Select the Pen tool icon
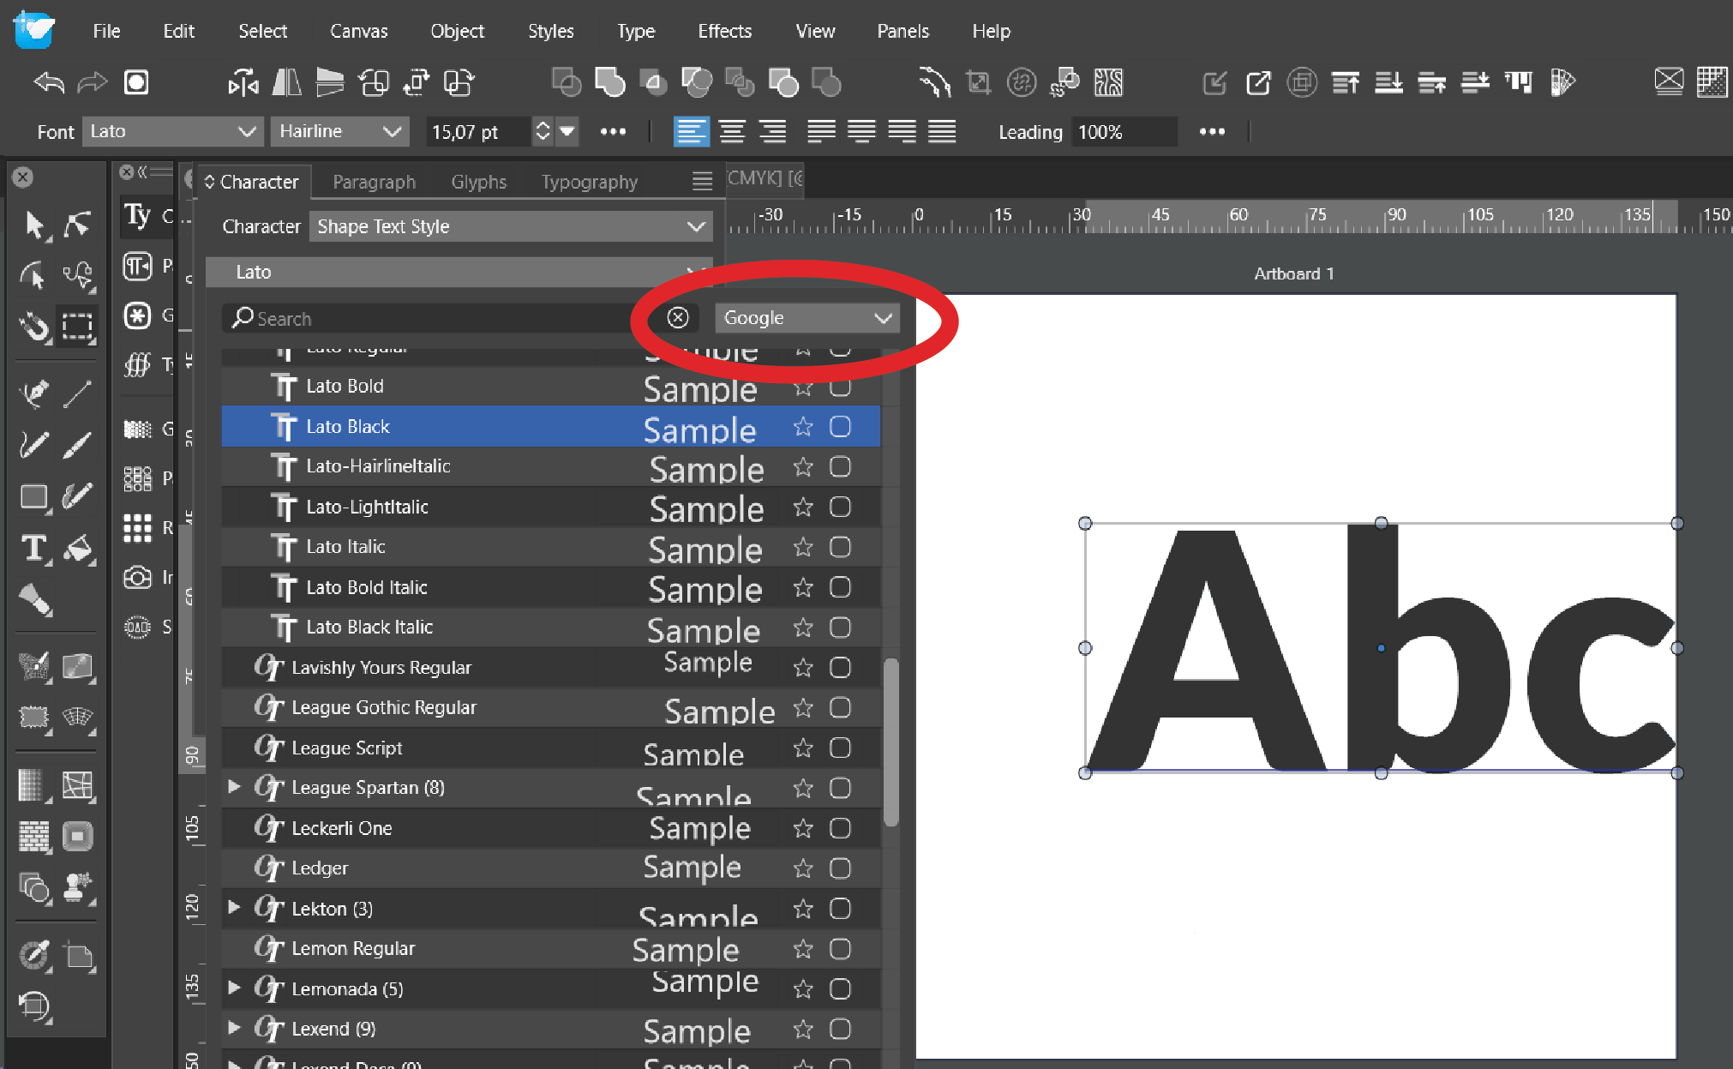The width and height of the screenshot is (1733, 1069). coord(33,393)
